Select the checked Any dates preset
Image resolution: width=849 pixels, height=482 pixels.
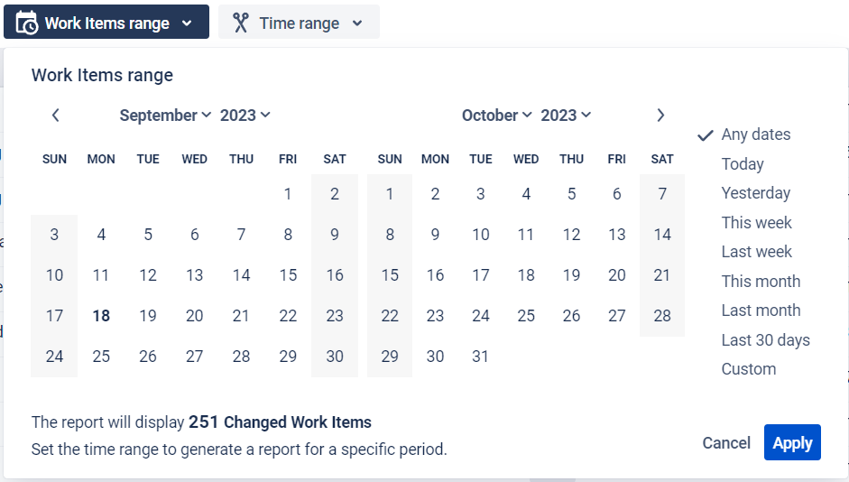pos(755,134)
